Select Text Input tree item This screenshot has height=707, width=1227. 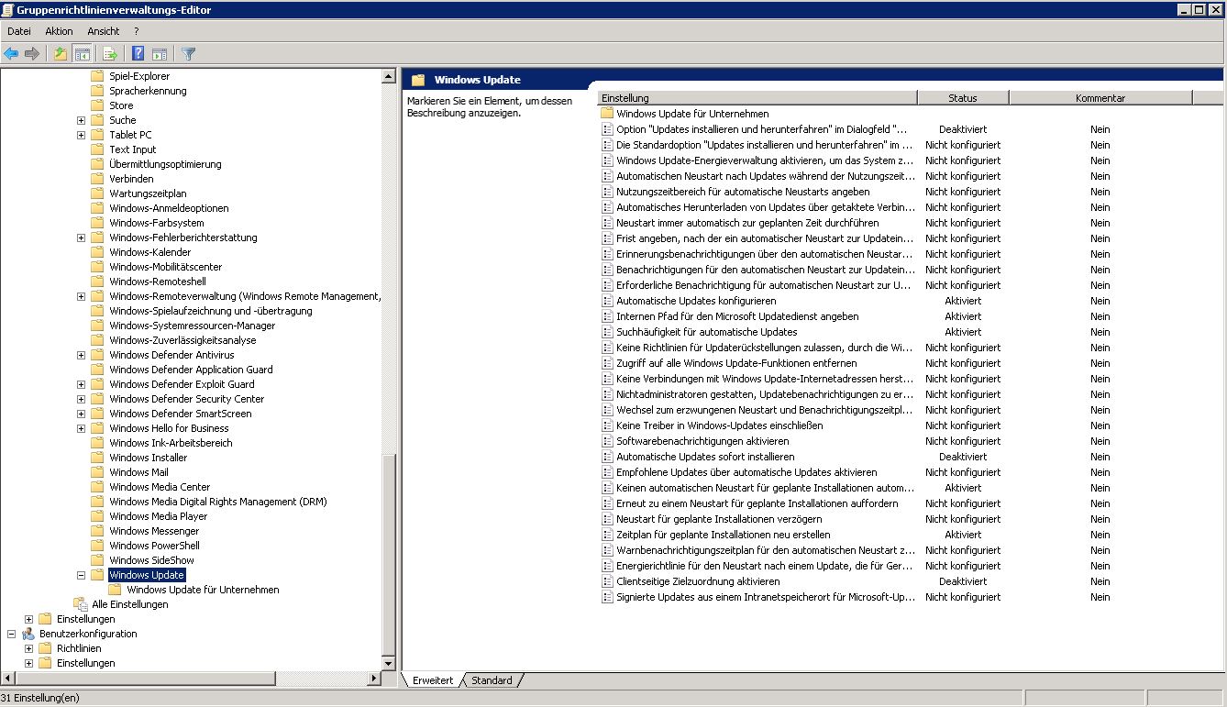point(133,149)
